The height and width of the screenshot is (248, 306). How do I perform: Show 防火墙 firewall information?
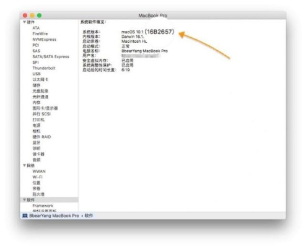pyautogui.click(x=38, y=194)
